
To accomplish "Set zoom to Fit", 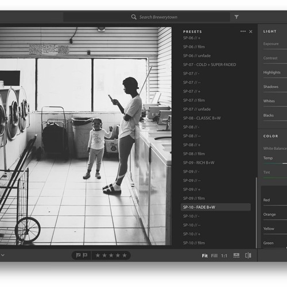I will 205,256.
